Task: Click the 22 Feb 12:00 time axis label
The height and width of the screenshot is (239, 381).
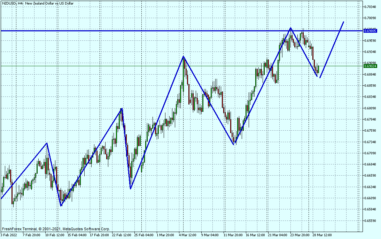Action: pyautogui.click(x=122, y=235)
